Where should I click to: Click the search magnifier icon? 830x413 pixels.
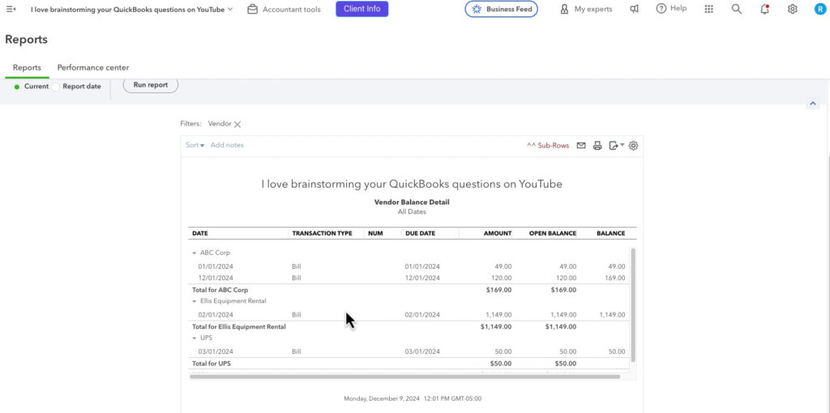pos(736,9)
